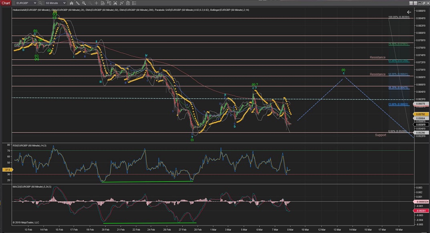The height and width of the screenshot is (233, 430).
Task: Minimize the chart window
Action: (x=420, y=3)
